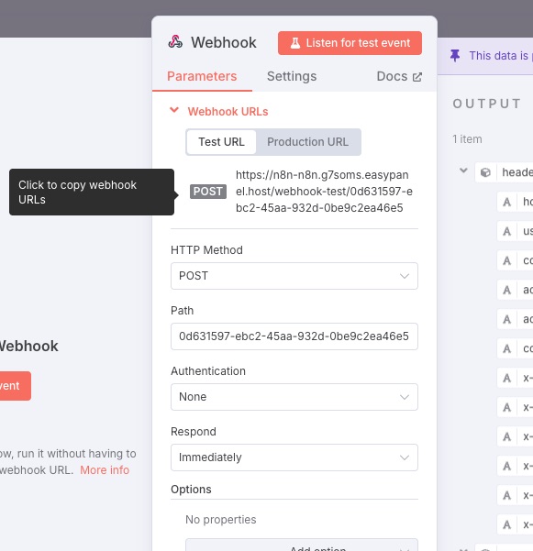This screenshot has height=551, width=533.
Task: Collapse the Webhook URLs section chevron
Action: coord(174,110)
